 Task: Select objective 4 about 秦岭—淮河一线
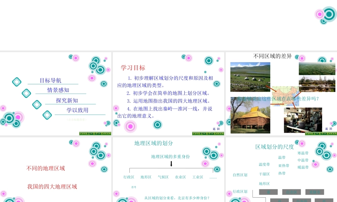click(165, 112)
